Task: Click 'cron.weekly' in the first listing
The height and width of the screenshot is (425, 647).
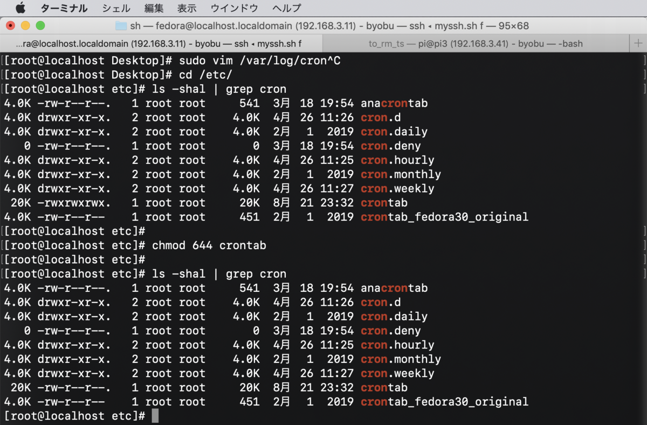Action: (x=397, y=188)
